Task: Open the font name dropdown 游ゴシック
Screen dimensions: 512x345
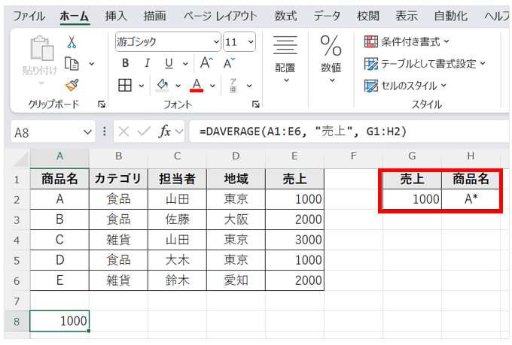Action: 216,42
